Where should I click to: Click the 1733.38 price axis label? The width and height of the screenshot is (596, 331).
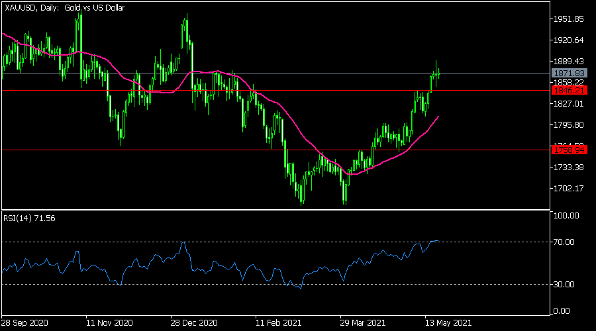click(x=568, y=167)
